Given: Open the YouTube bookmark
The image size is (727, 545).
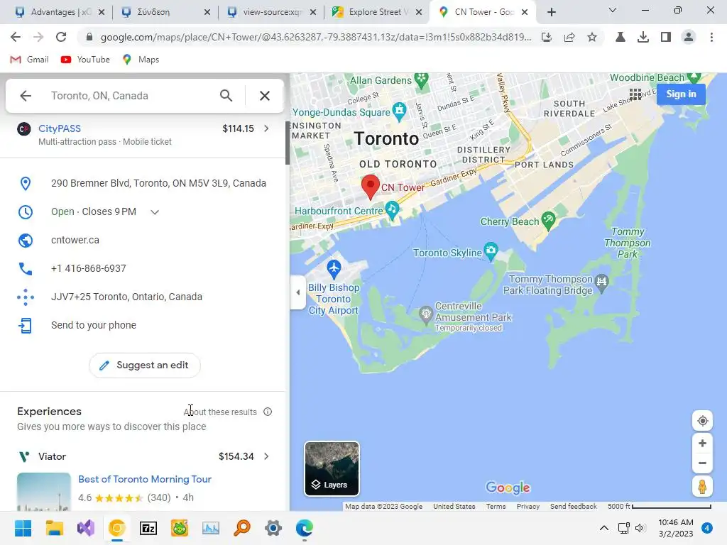Looking at the screenshot, I should [85, 60].
